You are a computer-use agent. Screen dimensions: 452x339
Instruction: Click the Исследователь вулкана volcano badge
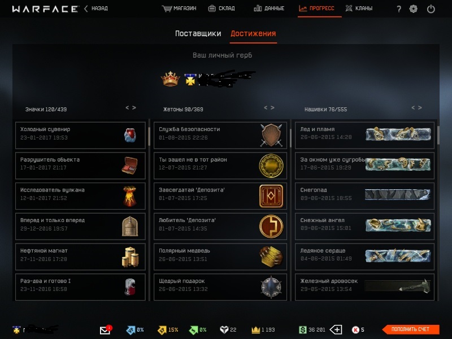click(130, 196)
